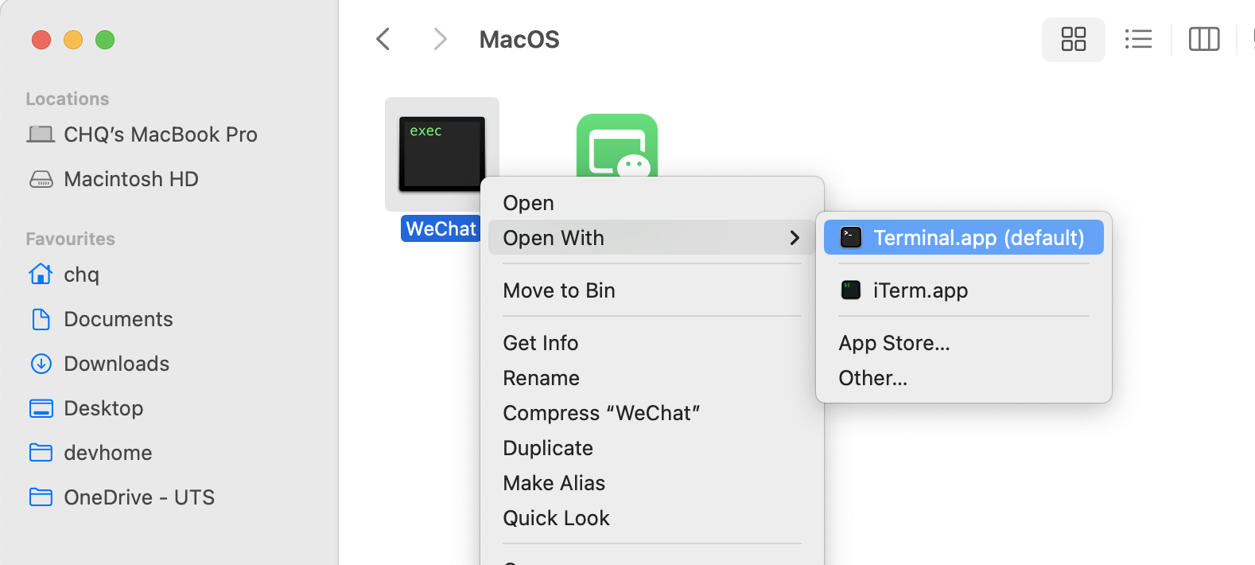Open Downloads folder in sidebar
This screenshot has width=1255, height=565.
click(x=116, y=364)
